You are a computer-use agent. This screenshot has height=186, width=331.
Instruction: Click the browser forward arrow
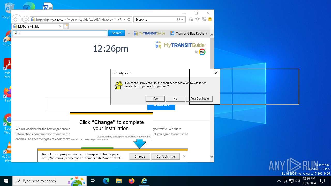click(25, 19)
